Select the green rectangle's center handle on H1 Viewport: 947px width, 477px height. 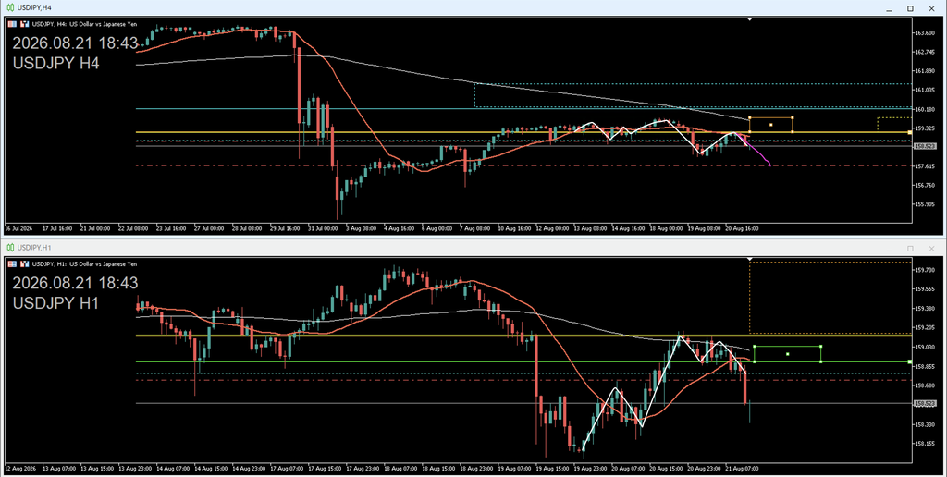(788, 354)
